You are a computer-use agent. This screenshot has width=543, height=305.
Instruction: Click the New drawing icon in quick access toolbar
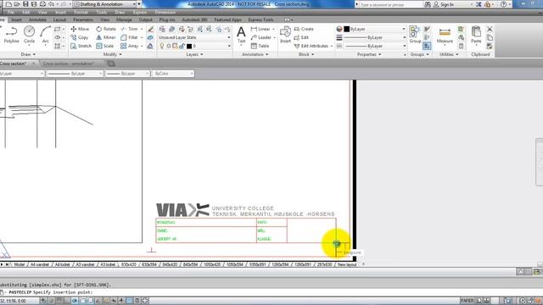click(x=8, y=4)
